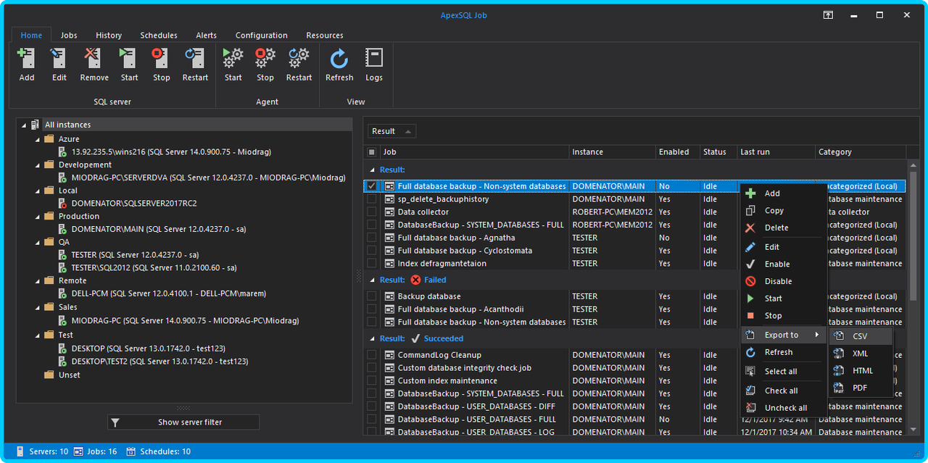Viewport: 928px width, 463px height.
Task: Restart the SQL Agent
Action: [299, 64]
